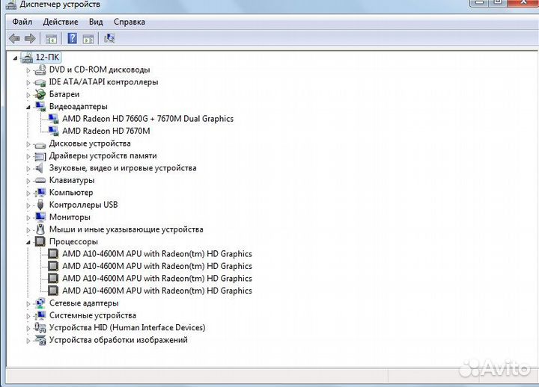Click the icon of Radeon HD 7660G + 7670M Dual Graphics
The width and height of the screenshot is (539, 387).
click(x=53, y=119)
